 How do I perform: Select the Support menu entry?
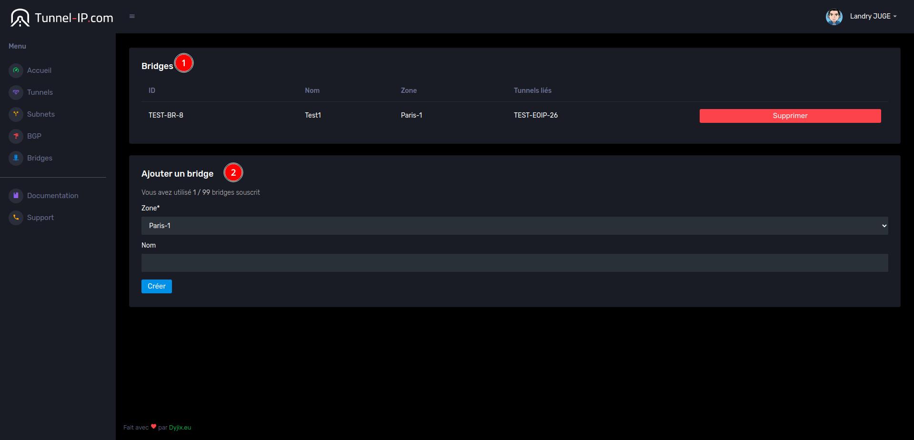40,218
